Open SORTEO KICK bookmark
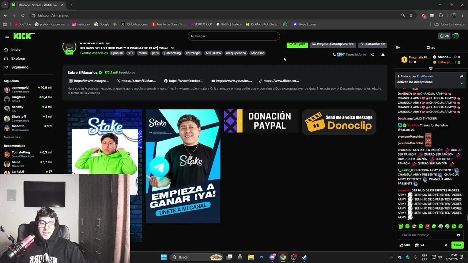 coord(201,24)
